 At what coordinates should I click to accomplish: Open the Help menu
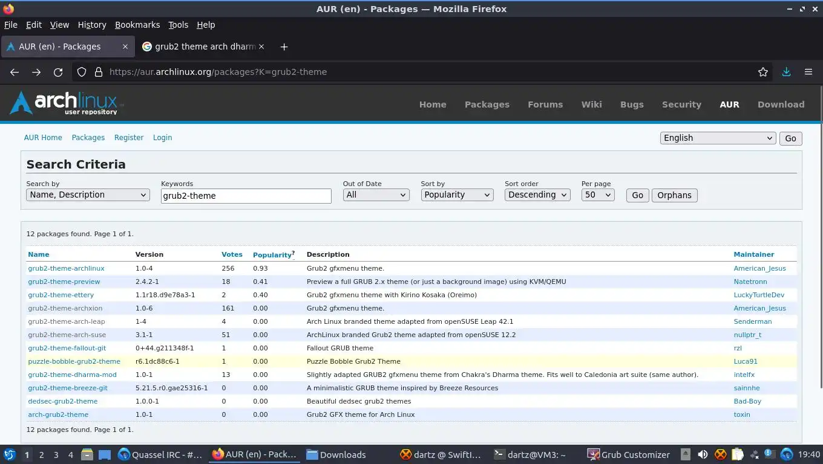point(206,25)
